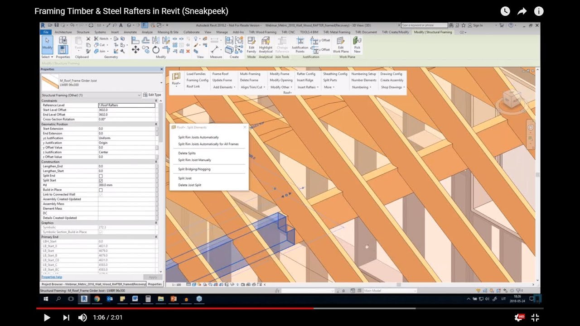
Task: Click the YouTube Share arrow icon
Action: [x=522, y=11]
